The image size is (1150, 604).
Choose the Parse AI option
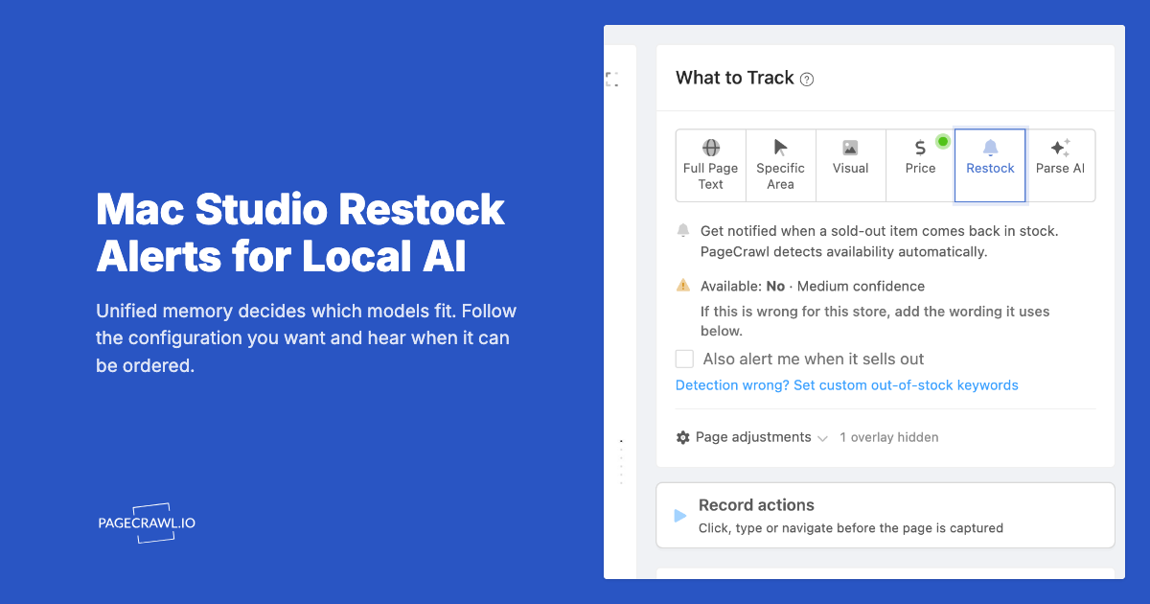point(1060,166)
